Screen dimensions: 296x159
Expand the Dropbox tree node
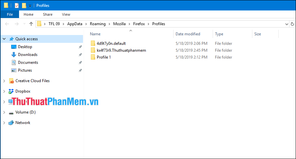click(4, 91)
